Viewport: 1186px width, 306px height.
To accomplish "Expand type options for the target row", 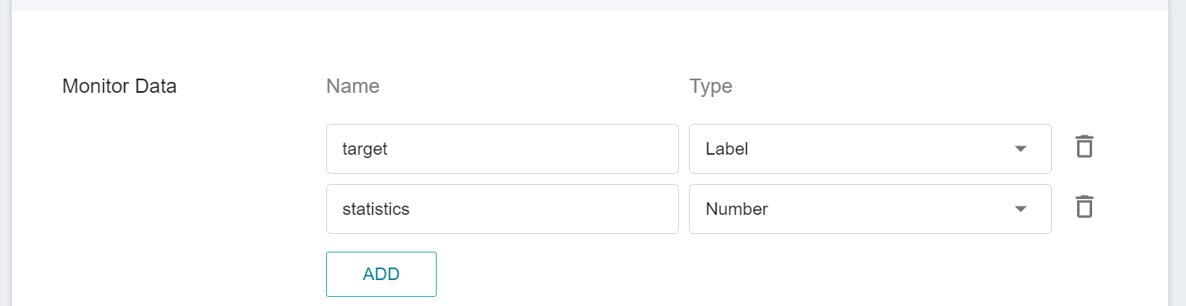I will (x=870, y=149).
